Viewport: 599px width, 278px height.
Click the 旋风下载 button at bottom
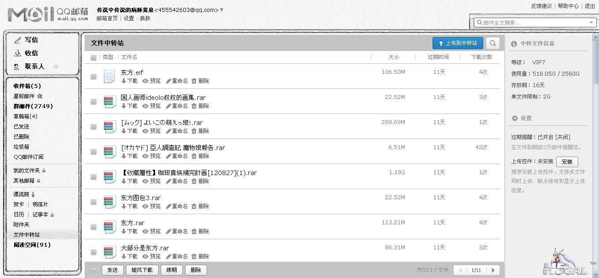click(x=142, y=270)
